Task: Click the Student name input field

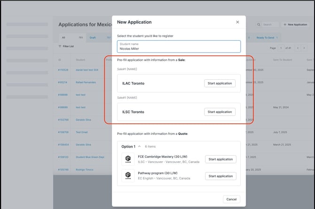Action: click(179, 46)
